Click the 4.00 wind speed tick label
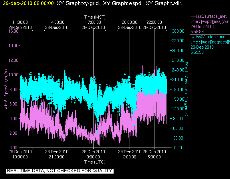This screenshot has height=179, width=230. click(x=13, y=118)
